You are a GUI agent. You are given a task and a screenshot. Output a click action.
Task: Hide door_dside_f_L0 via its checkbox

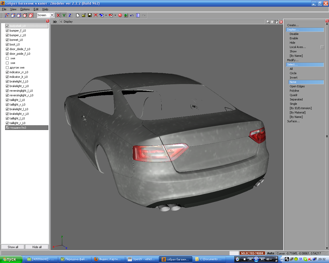click(x=7, y=49)
